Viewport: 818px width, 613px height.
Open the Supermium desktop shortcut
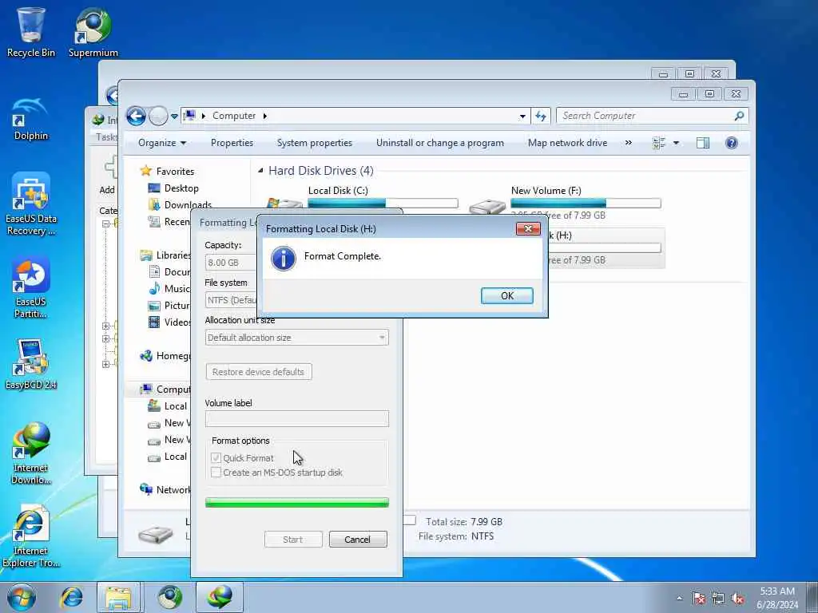click(x=93, y=32)
